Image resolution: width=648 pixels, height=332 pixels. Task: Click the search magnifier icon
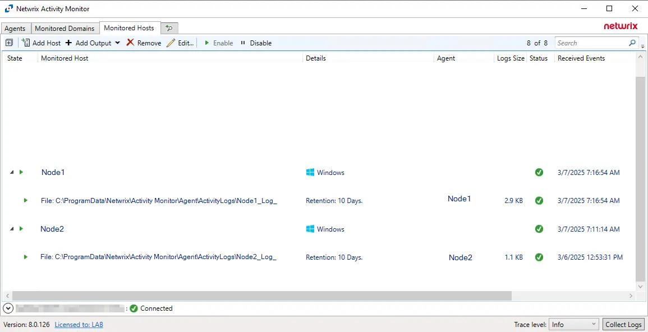pos(632,43)
